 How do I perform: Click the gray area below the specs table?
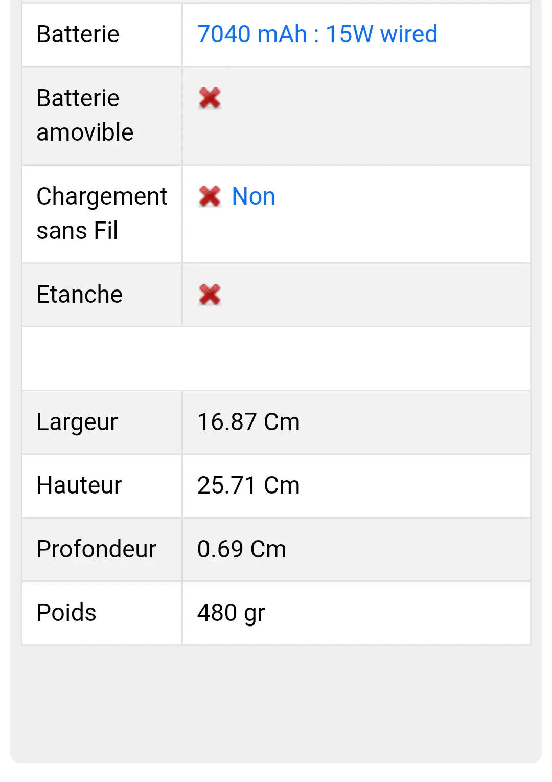click(276, 703)
